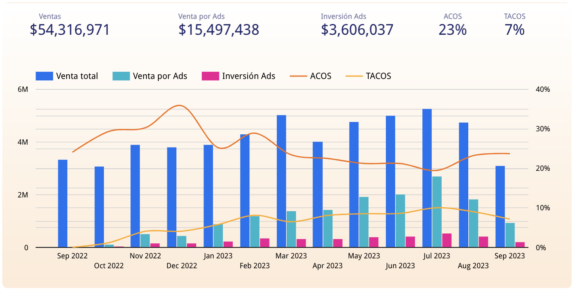Select the May 2023 Venta total bar
The width and height of the screenshot is (576, 291).
pos(354,185)
